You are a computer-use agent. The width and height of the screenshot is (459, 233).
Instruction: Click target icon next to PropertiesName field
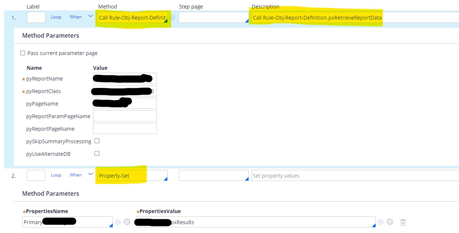pyautogui.click(x=118, y=222)
